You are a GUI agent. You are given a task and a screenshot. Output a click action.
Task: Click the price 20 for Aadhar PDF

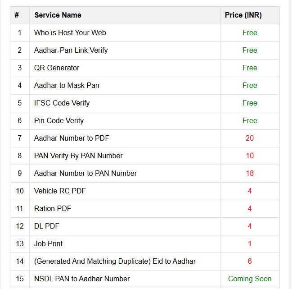click(x=250, y=138)
